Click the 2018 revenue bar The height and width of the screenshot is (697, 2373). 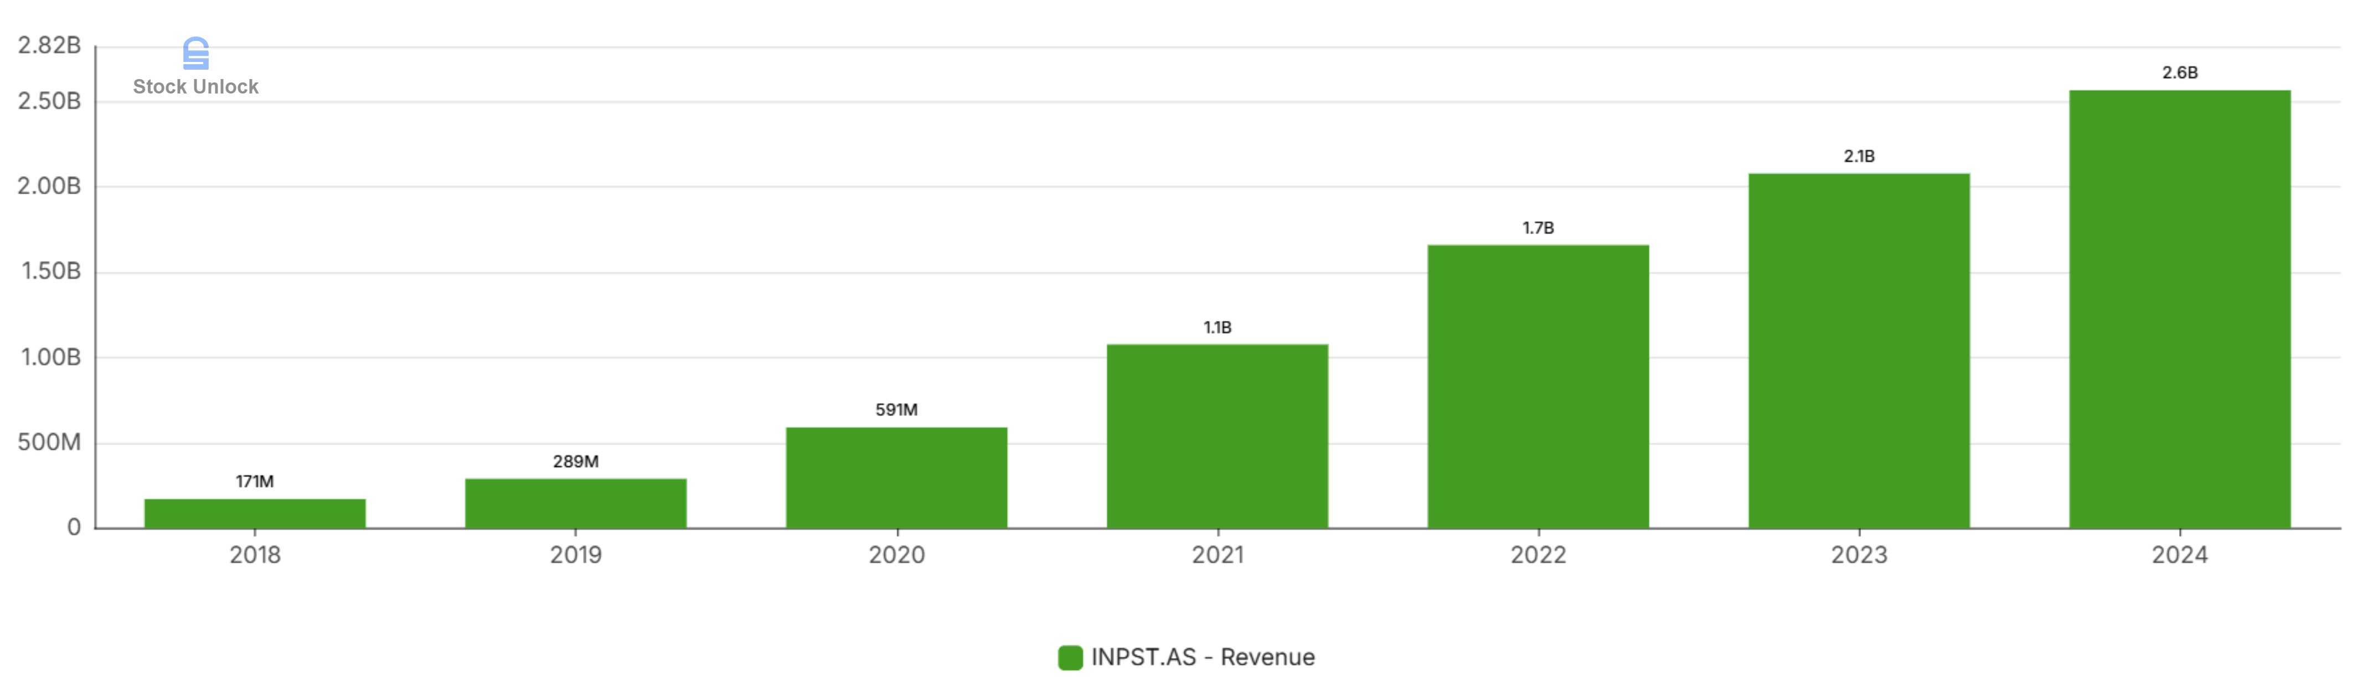[255, 514]
